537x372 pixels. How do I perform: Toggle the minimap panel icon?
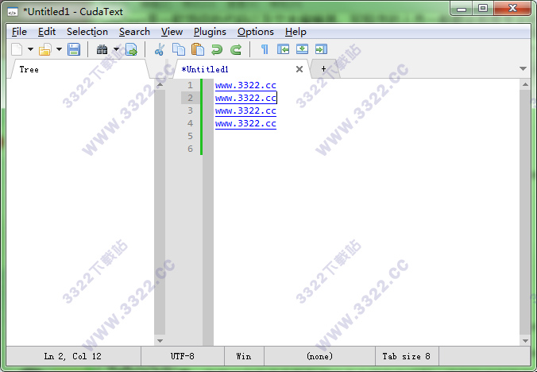tap(321, 49)
